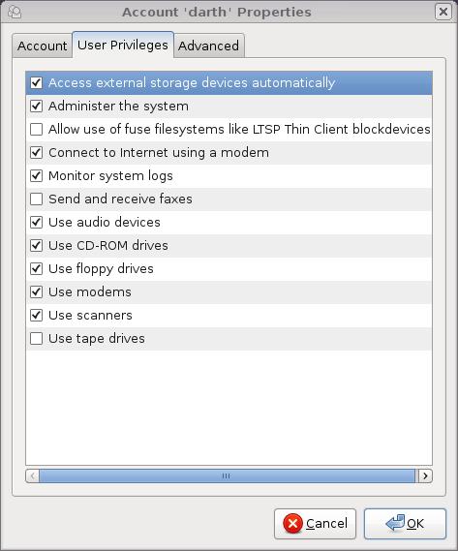Image resolution: width=458 pixels, height=551 pixels.
Task: Click the users icon in title bar
Action: tap(15, 13)
